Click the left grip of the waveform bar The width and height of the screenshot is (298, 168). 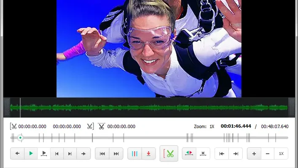coord(7,108)
